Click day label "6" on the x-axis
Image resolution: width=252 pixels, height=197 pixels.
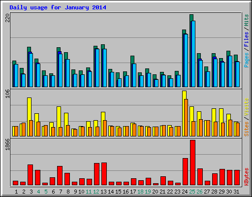53,192
